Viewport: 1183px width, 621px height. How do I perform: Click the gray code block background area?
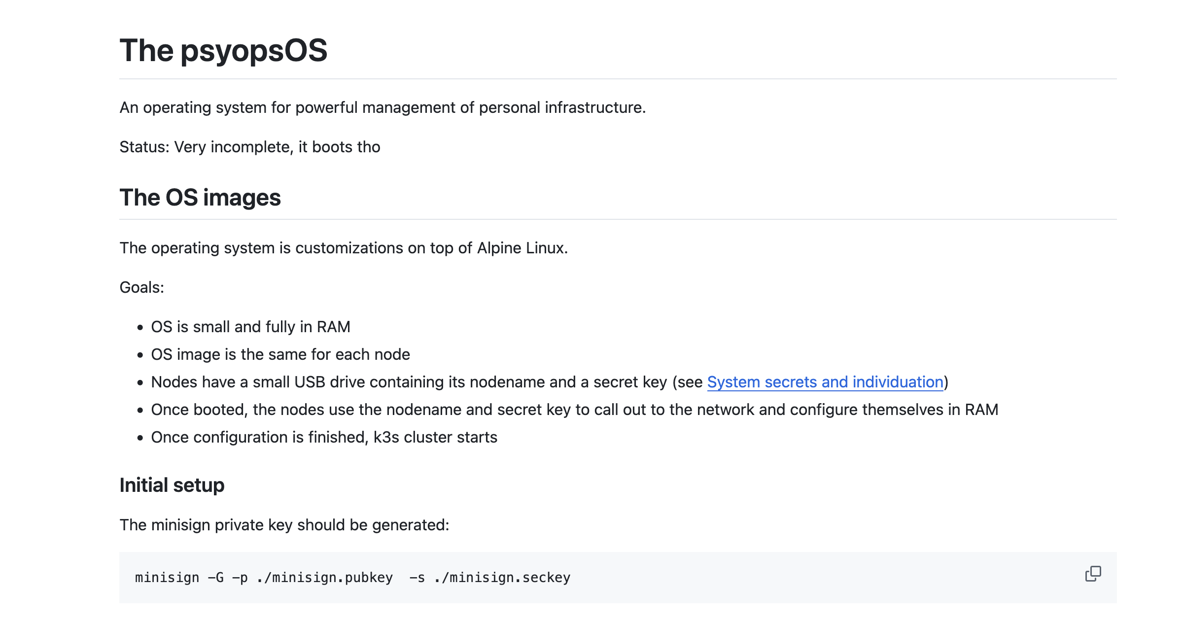[739, 577]
